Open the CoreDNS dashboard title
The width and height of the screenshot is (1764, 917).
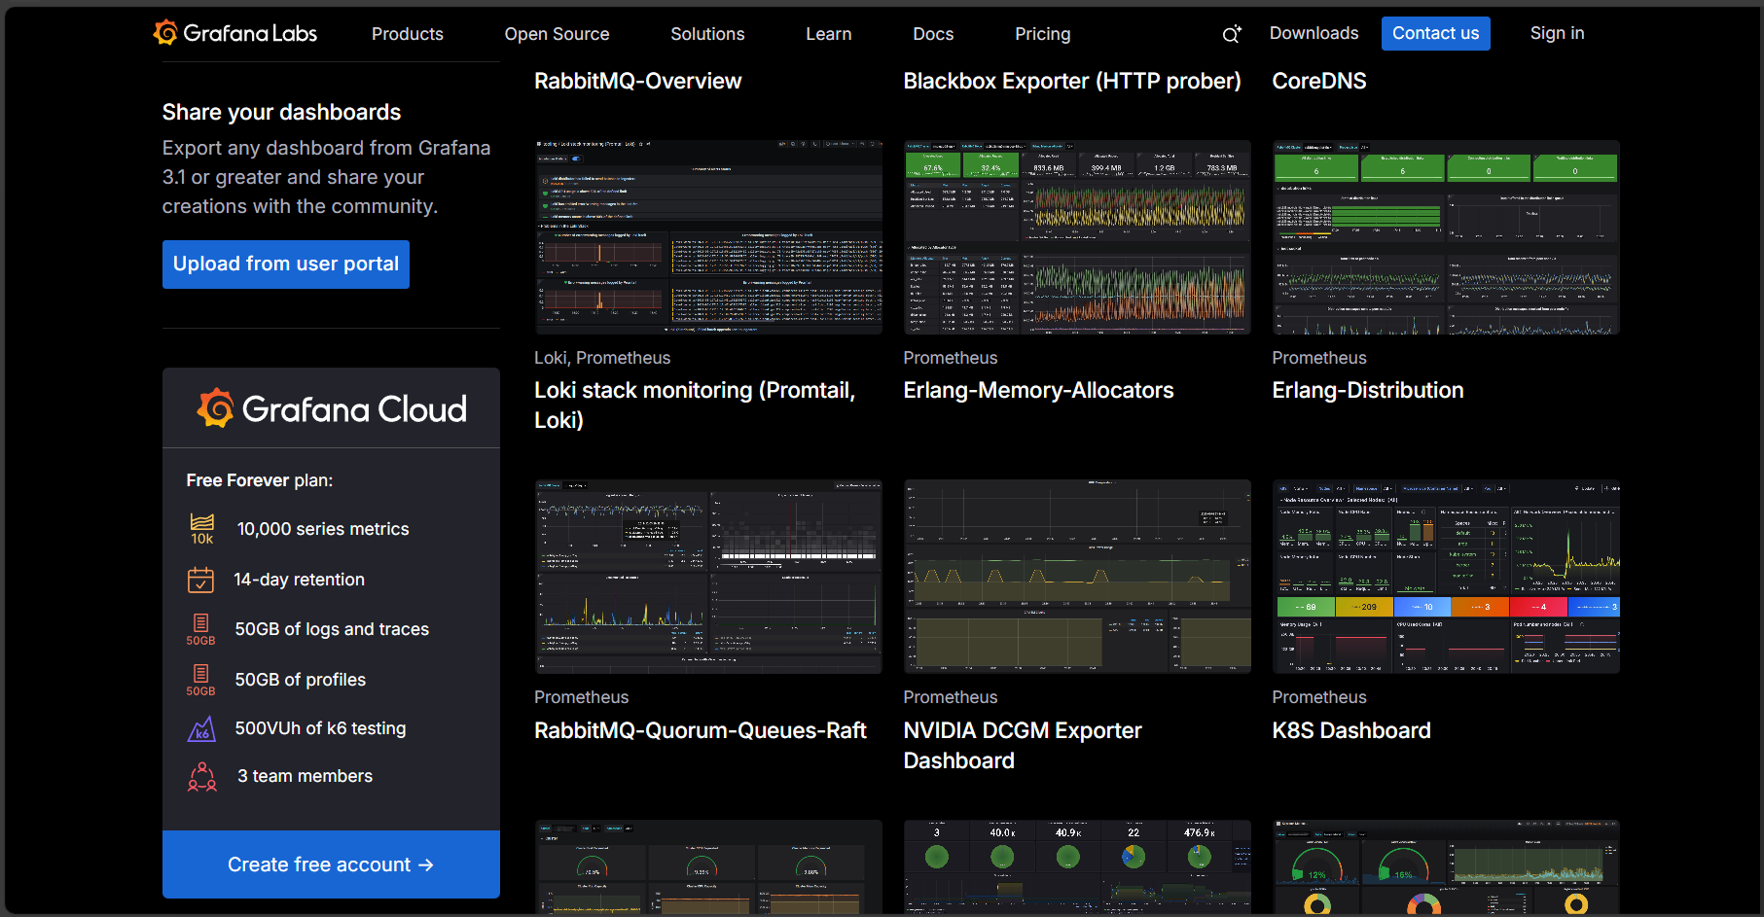pos(1319,81)
